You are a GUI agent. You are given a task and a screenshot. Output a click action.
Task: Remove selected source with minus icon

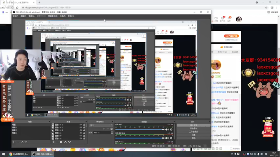coord(57,142)
